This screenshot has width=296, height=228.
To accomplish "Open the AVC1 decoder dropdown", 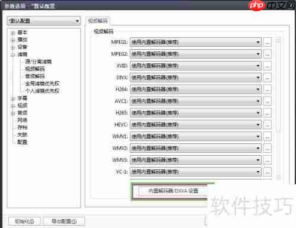I will 195,101.
